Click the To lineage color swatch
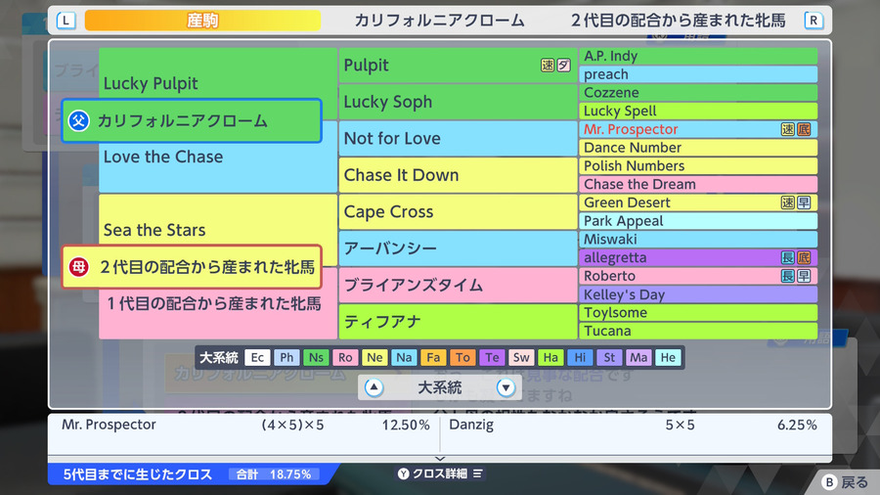 [462, 357]
